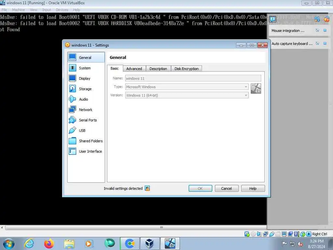Click the optical drive status icon

click(253, 234)
